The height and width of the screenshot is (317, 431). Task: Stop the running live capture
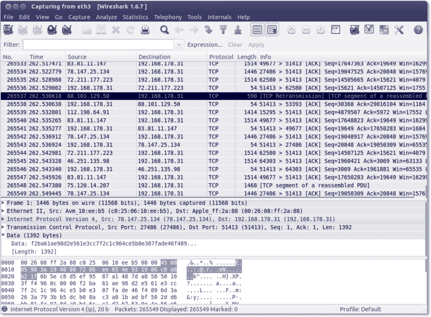point(52,30)
